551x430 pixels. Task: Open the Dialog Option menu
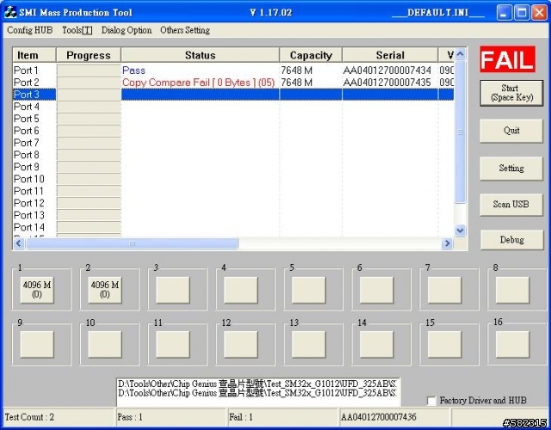[x=127, y=30]
